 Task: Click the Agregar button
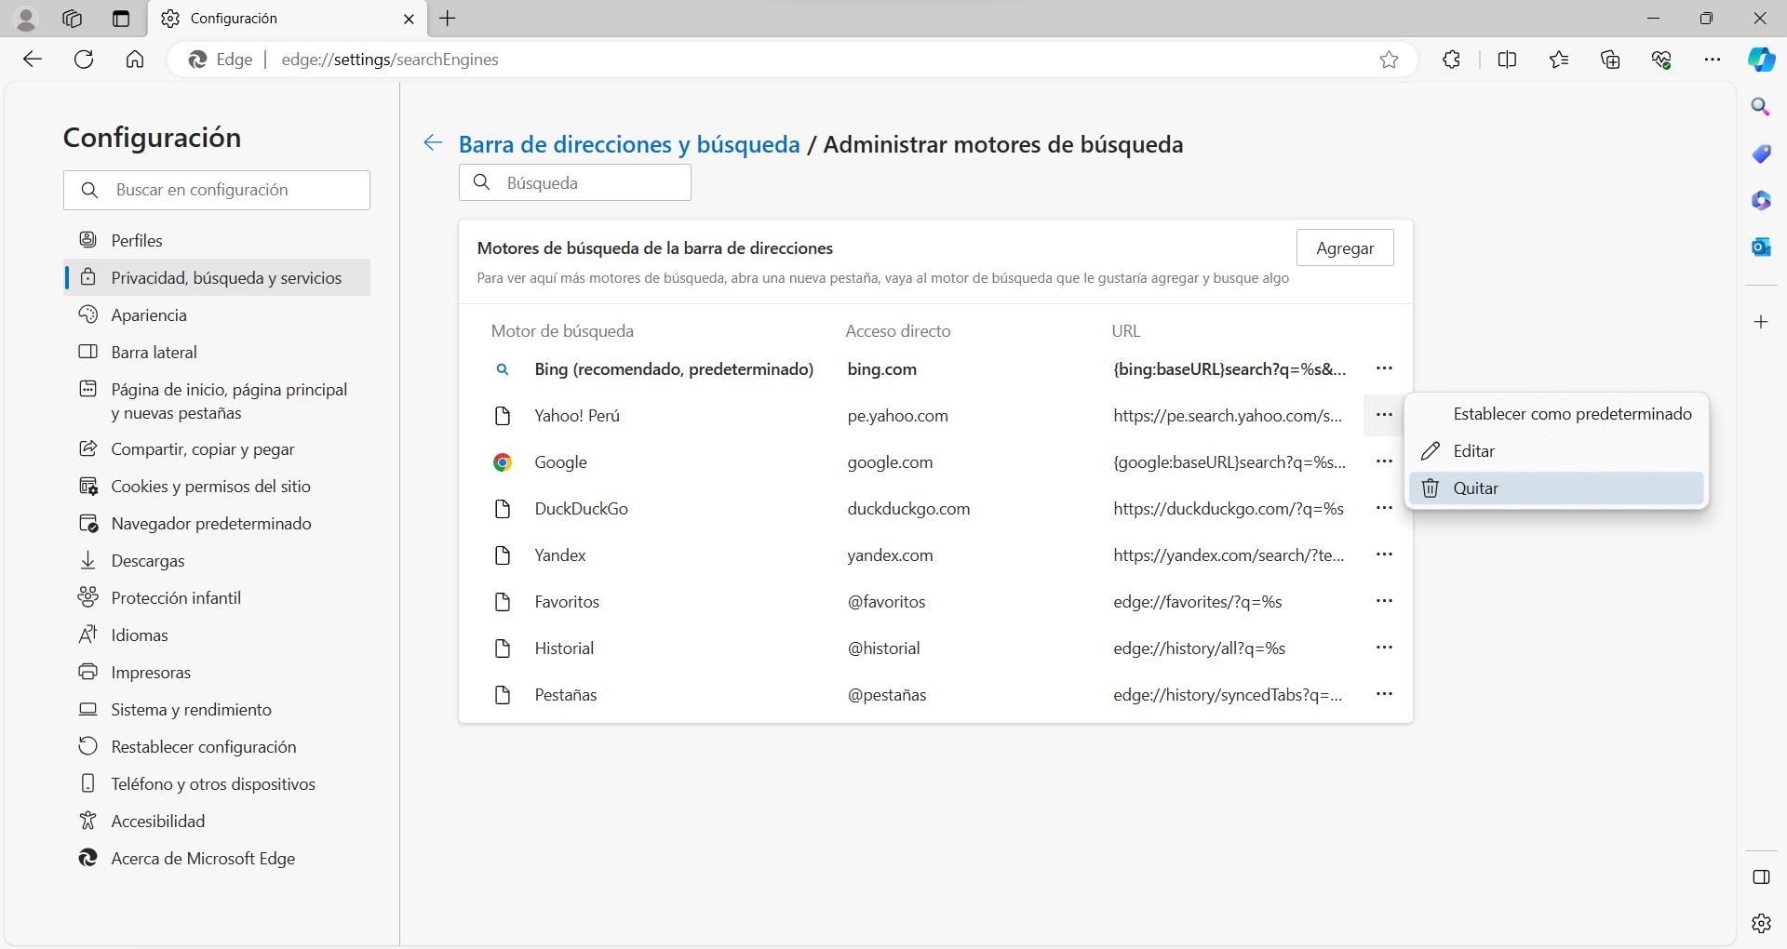1345,247
